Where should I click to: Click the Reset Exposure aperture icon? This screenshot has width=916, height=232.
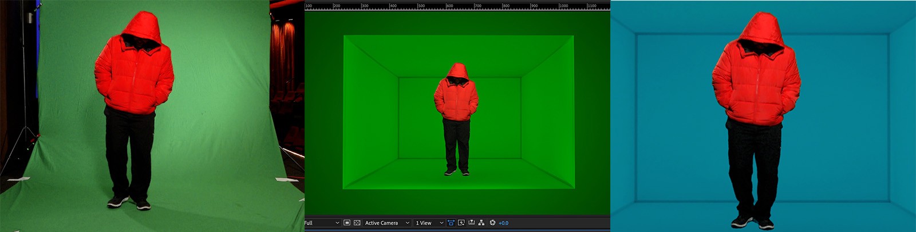(492, 223)
